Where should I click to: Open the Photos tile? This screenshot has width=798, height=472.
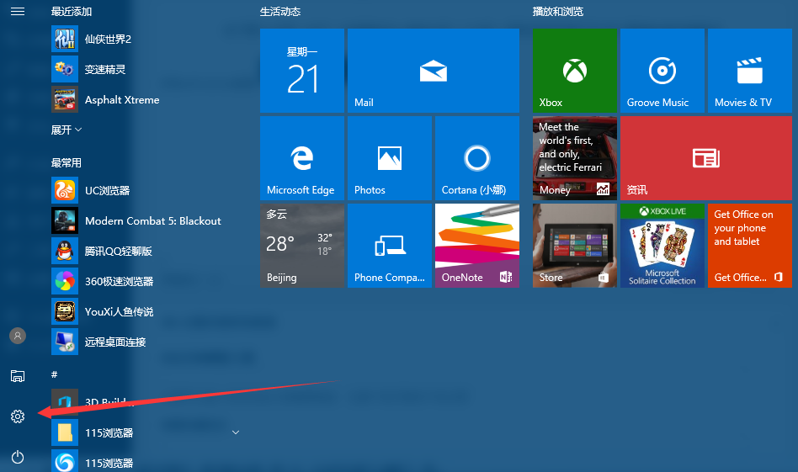tap(390, 158)
